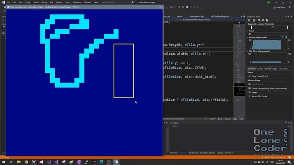Image resolution: width=294 pixels, height=165 pixels.
Task: Open the Windows Start menu
Action: tap(4, 162)
